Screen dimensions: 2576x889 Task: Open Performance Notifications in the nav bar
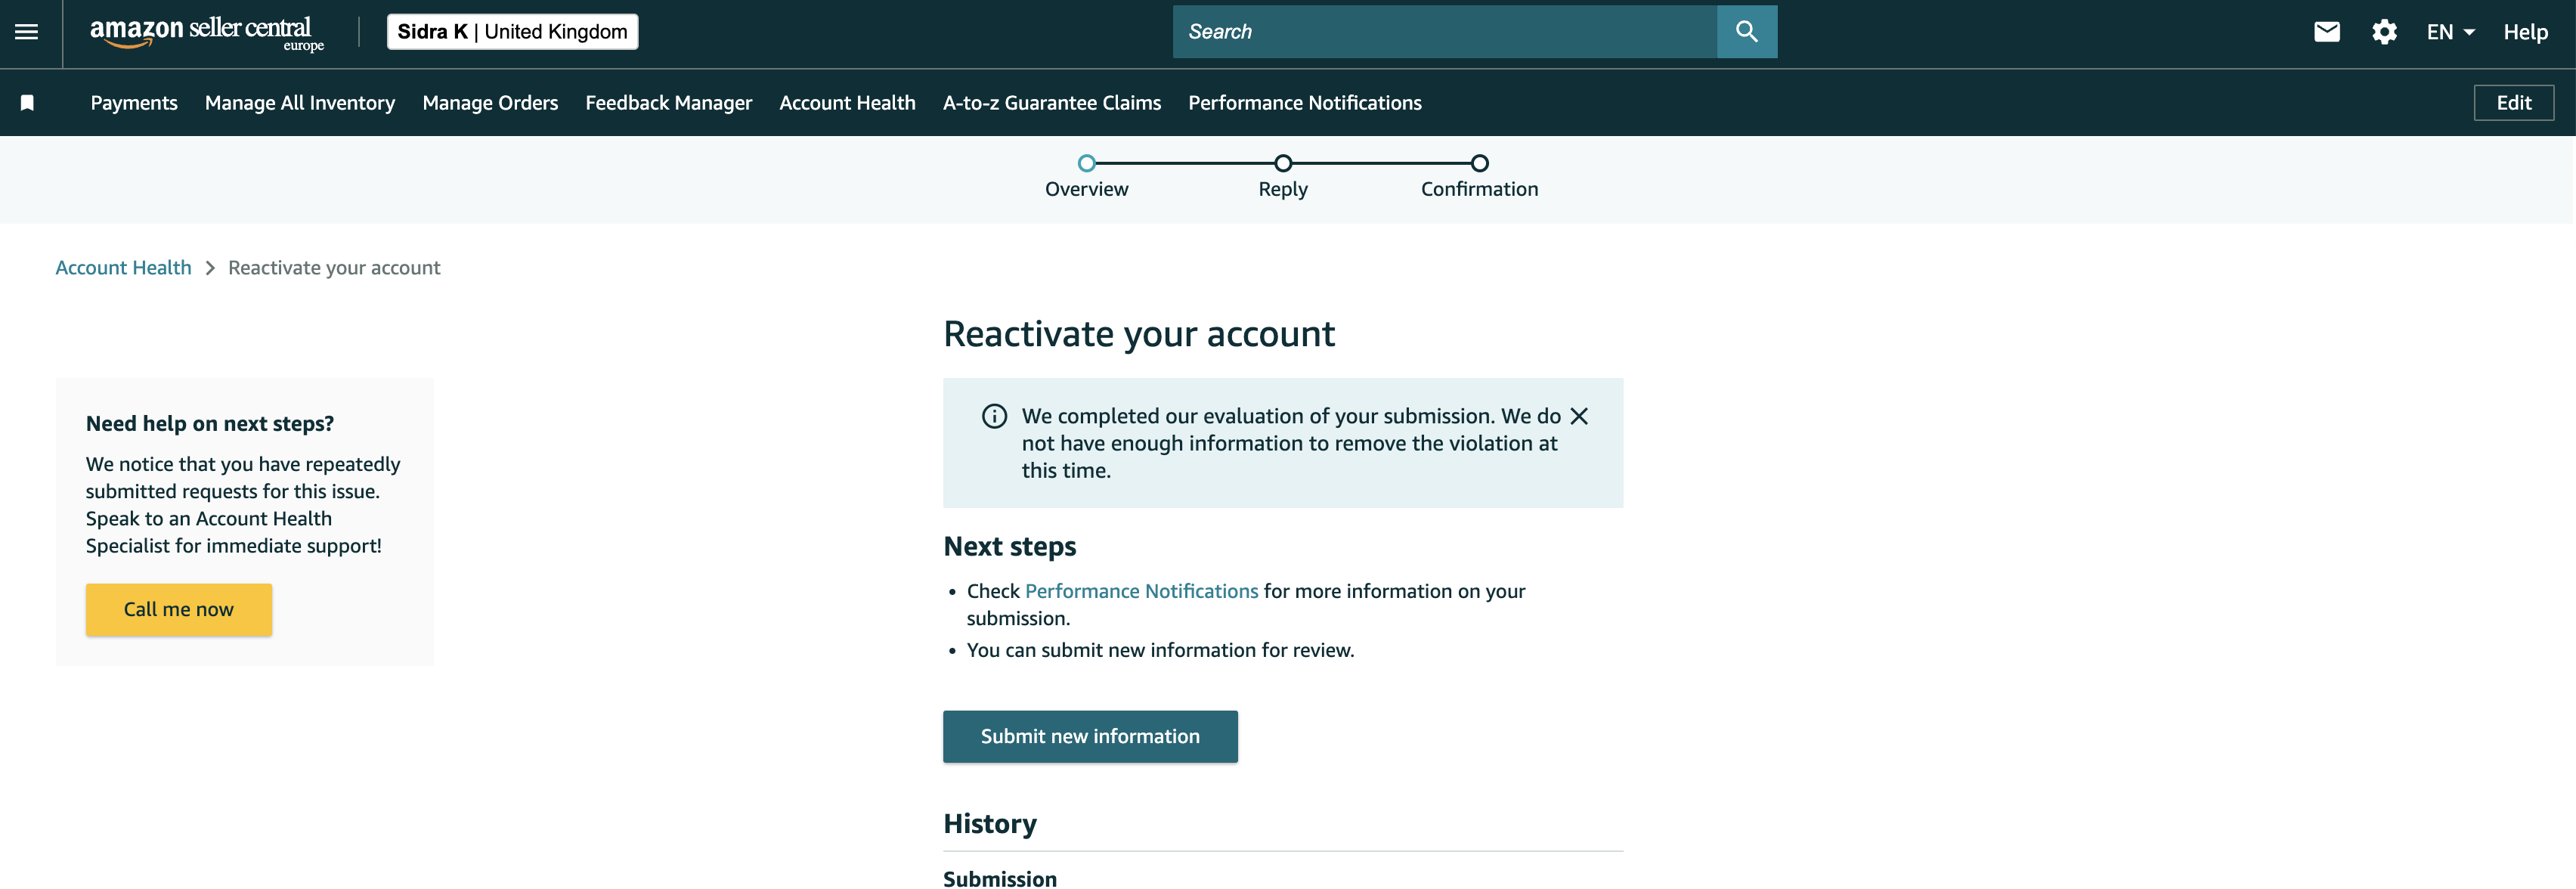1304,103
